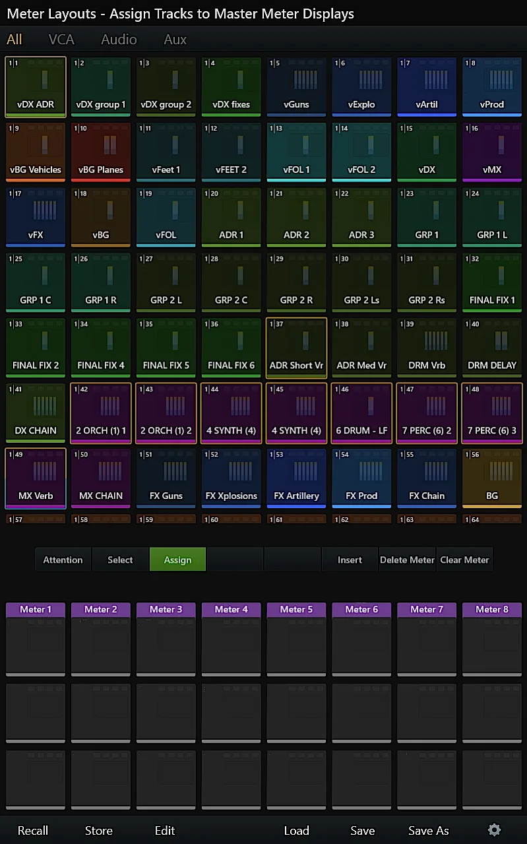Enable Attention mode
This screenshot has width=527, height=844.
coord(63,560)
